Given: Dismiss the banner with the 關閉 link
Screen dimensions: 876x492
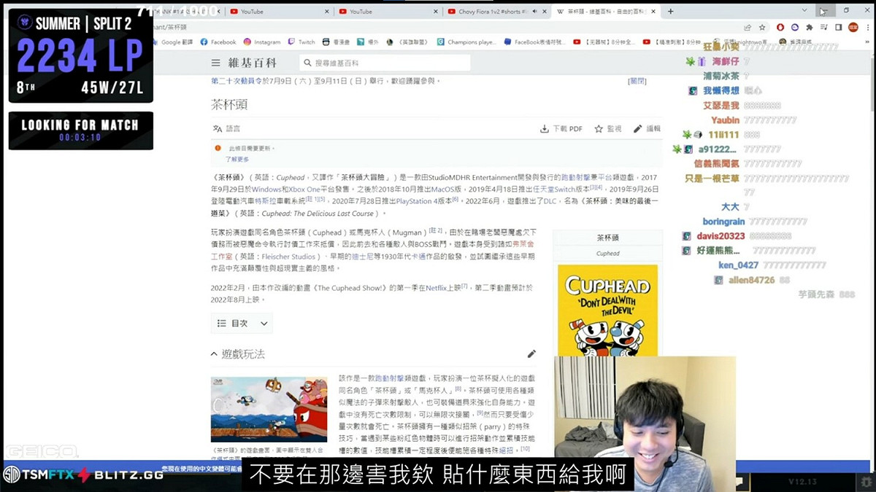Looking at the screenshot, I should 637,81.
